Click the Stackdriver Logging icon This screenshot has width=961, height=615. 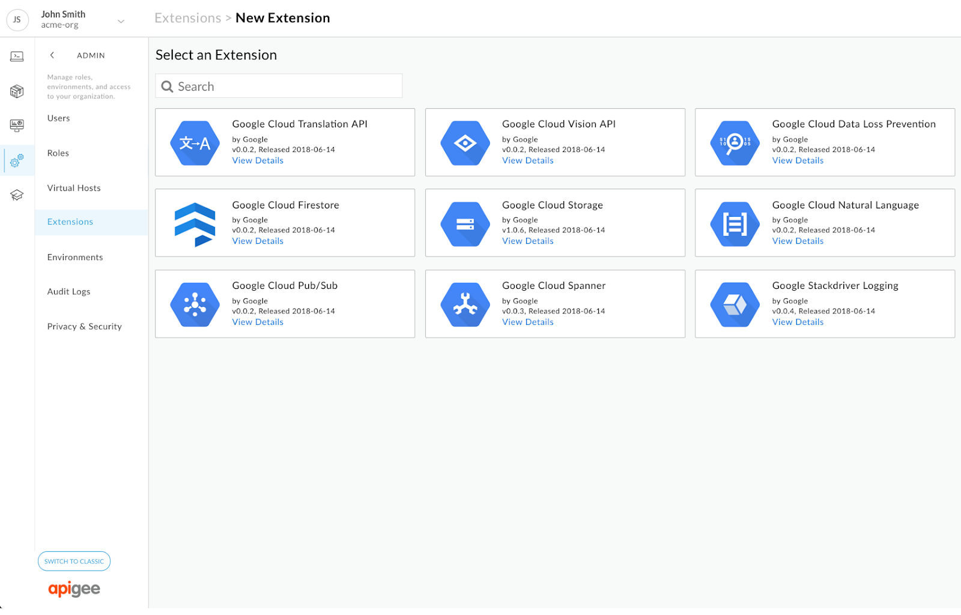(x=735, y=304)
